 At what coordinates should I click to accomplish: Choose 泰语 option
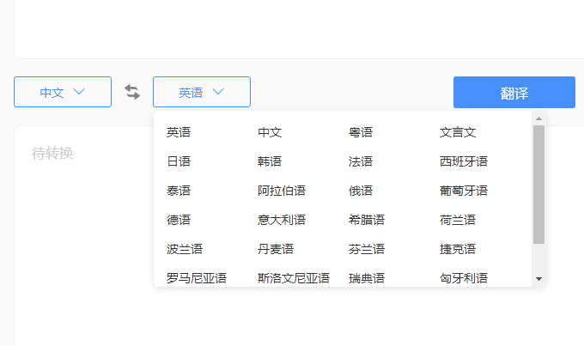pyautogui.click(x=179, y=191)
